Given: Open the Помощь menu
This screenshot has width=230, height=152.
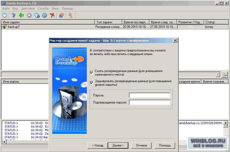Looking at the screenshot, I should (x=67, y=8).
